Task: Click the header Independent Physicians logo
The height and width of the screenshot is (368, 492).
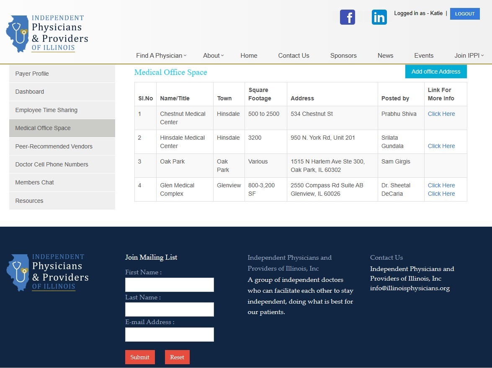Action: [47, 33]
